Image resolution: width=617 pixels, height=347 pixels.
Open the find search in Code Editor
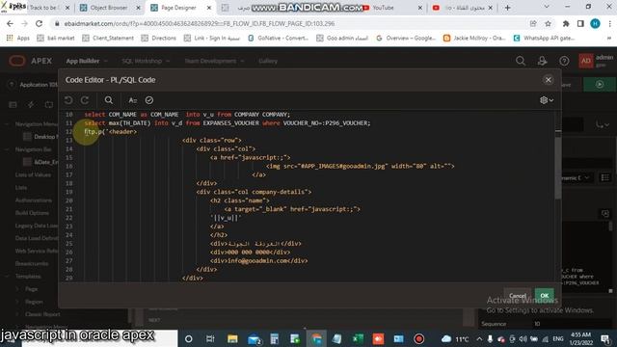(109, 100)
